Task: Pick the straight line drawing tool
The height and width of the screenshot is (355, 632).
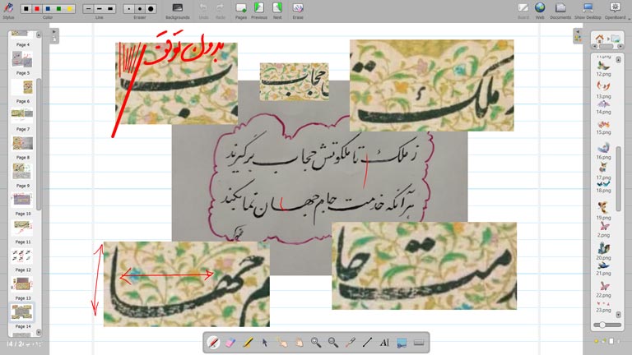Action: point(368,342)
